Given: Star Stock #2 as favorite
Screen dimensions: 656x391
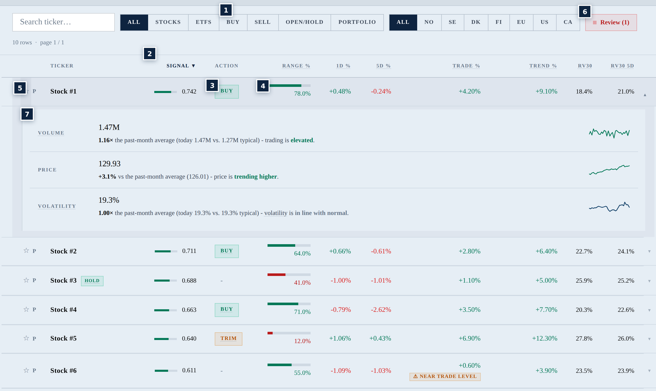Looking at the screenshot, I should pyautogui.click(x=26, y=251).
